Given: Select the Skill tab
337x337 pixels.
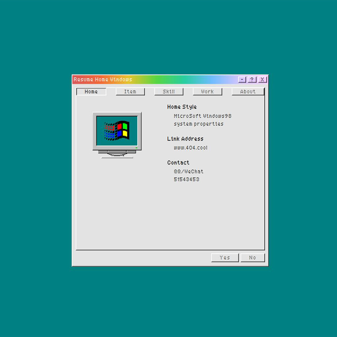Looking at the screenshot, I should [169, 92].
